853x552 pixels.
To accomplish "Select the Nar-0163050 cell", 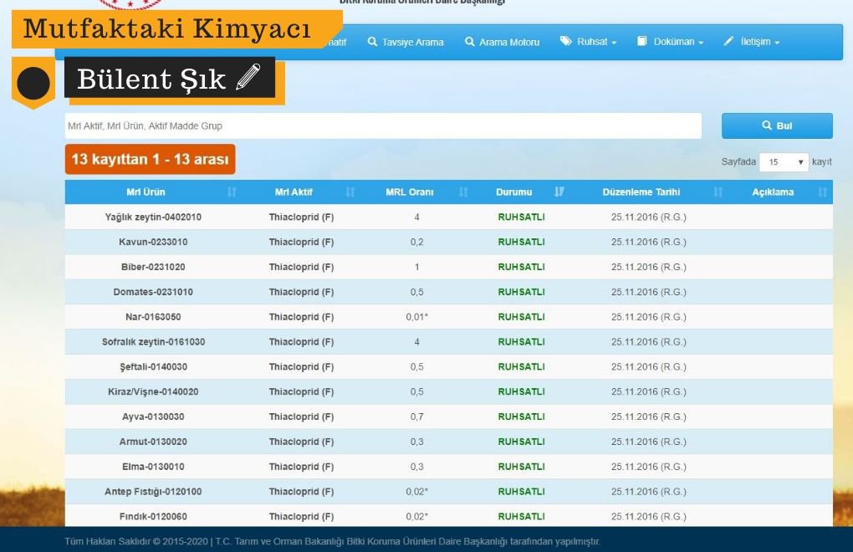I will point(153,317).
